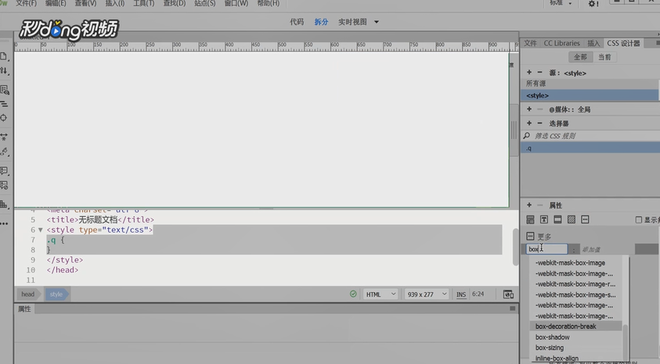Select the 当前 (Current) mode button
Viewport: 660px width, 364px height.
pyautogui.click(x=604, y=57)
